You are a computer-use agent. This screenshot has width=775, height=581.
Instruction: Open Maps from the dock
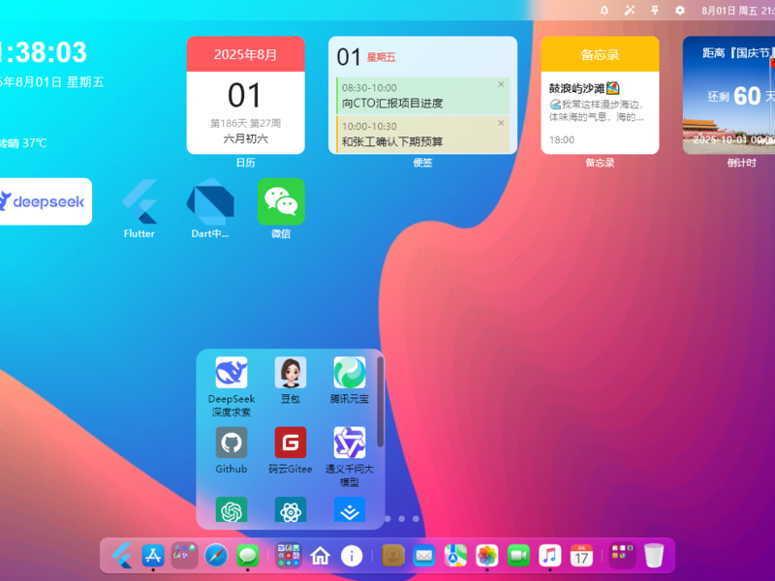coord(455,556)
